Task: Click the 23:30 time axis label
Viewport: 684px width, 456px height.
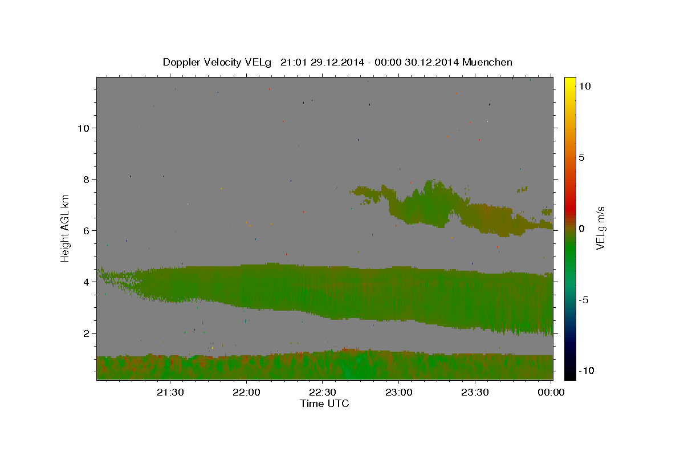Action: (474, 392)
